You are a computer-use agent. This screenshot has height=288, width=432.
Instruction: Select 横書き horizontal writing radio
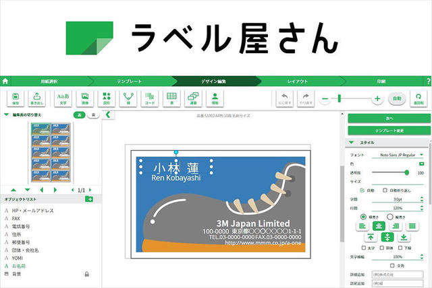coord(363,217)
